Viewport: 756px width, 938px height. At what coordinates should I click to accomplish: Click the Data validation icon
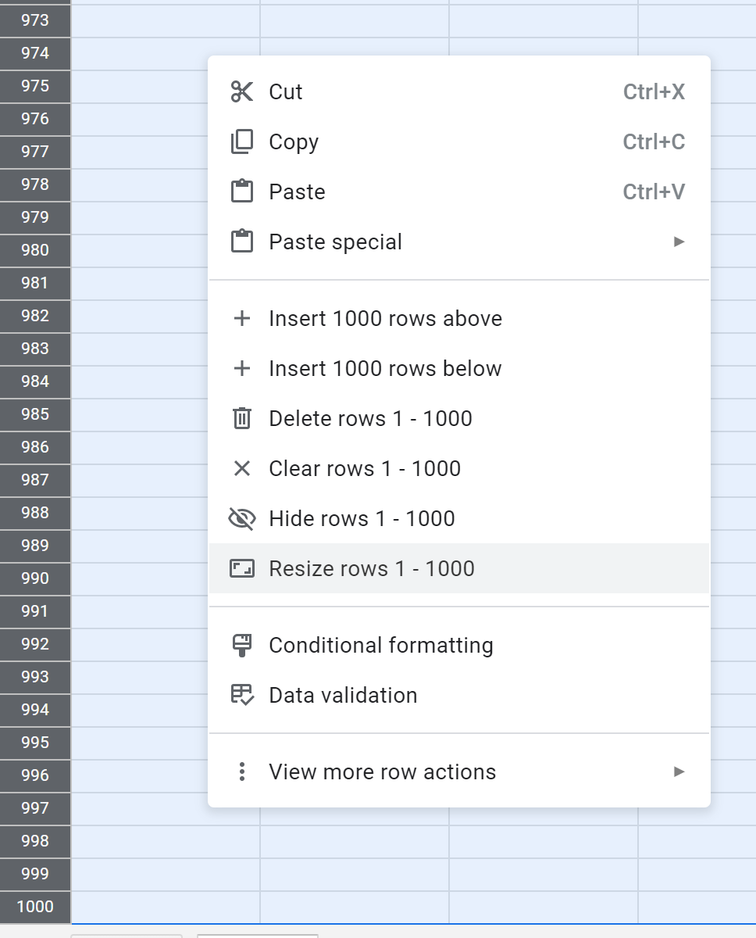[x=242, y=696]
